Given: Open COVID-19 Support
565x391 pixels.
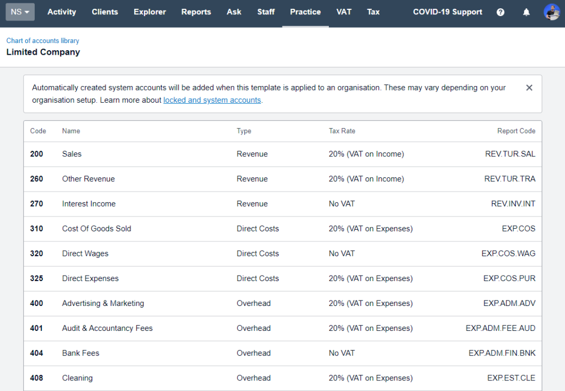Looking at the screenshot, I should coord(447,12).
